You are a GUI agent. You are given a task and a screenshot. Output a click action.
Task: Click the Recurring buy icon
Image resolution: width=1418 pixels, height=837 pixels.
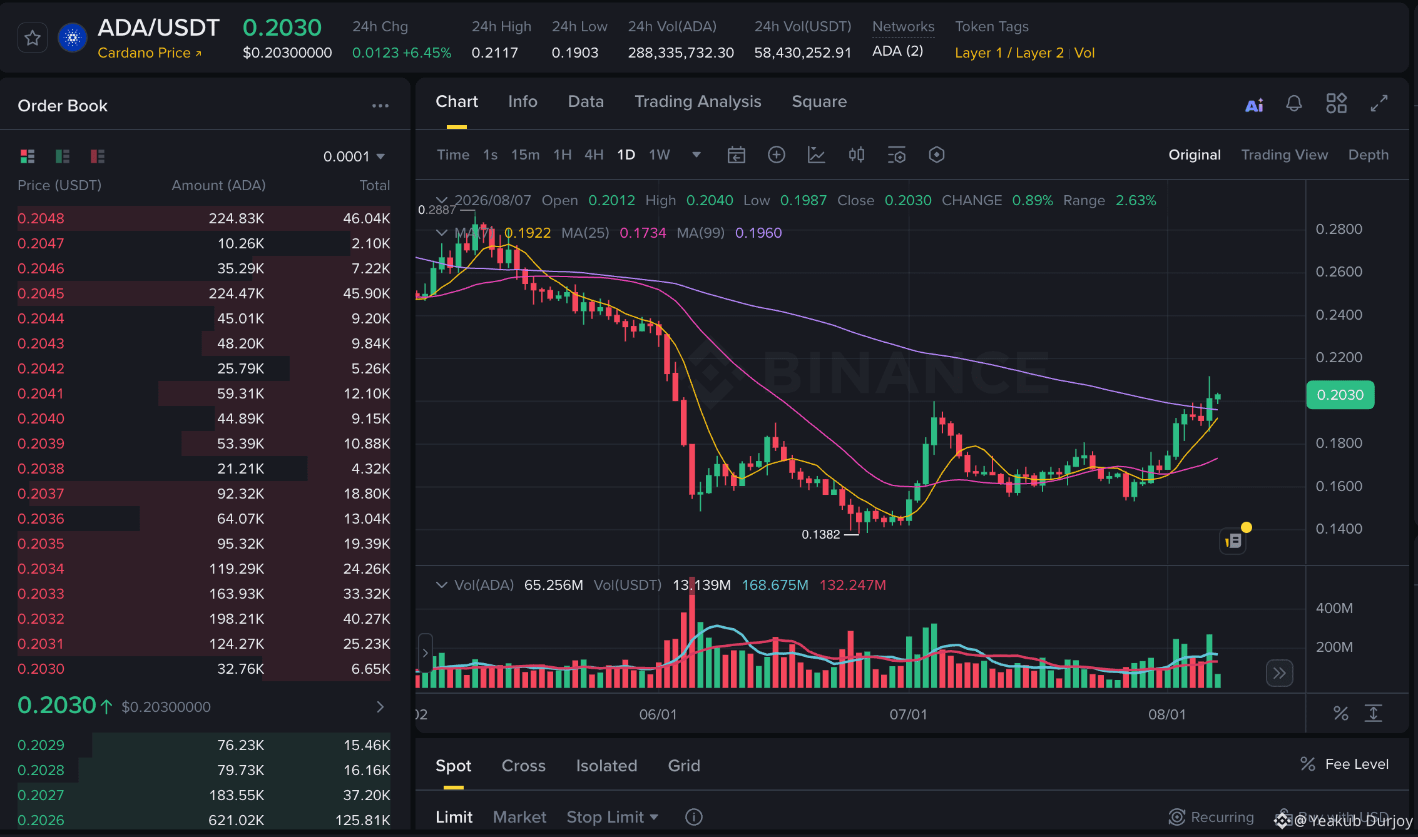coord(1177,817)
